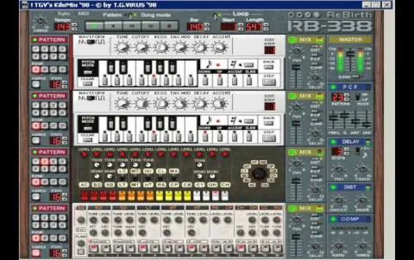Image resolution: width=414 pixels, height=260 pixels.
Task: Click the 808 instrument selector dial
Action: pos(258,174)
